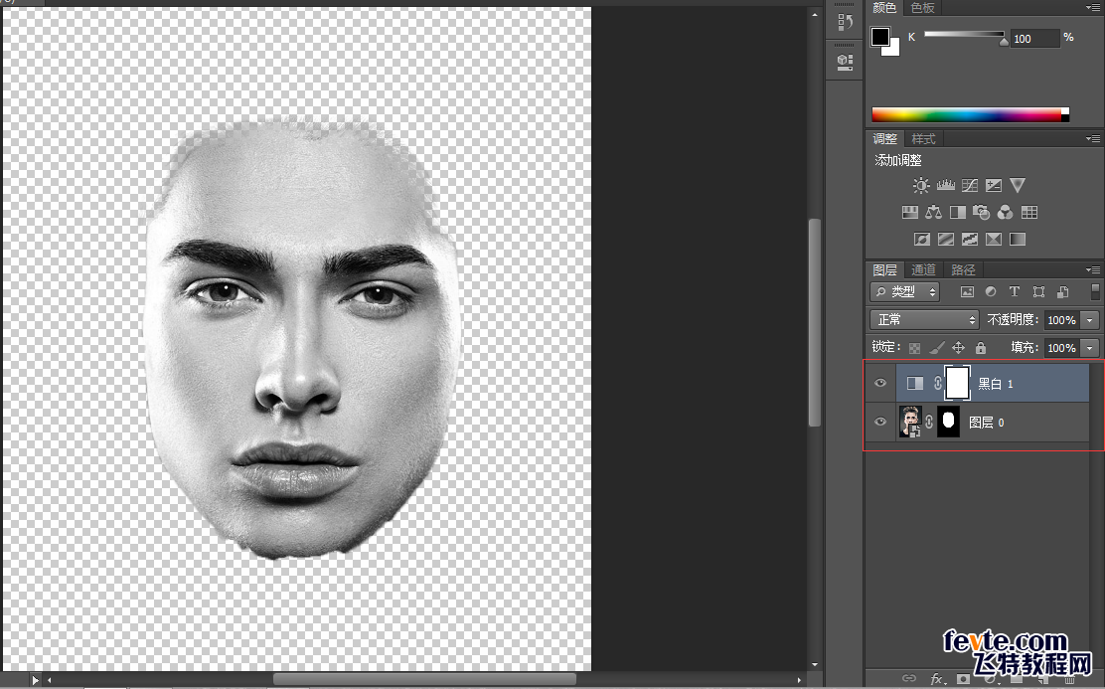Click the black foreground color swatch
This screenshot has height=689, width=1105.
click(880, 37)
